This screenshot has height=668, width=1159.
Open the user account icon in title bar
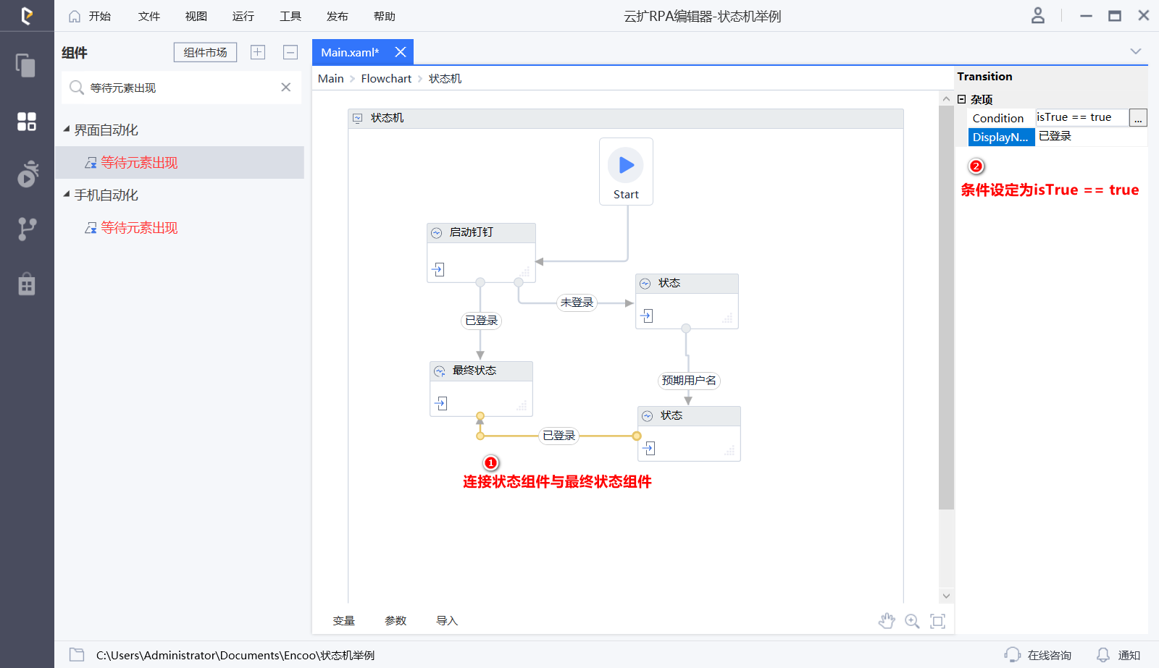pyautogui.click(x=1037, y=16)
